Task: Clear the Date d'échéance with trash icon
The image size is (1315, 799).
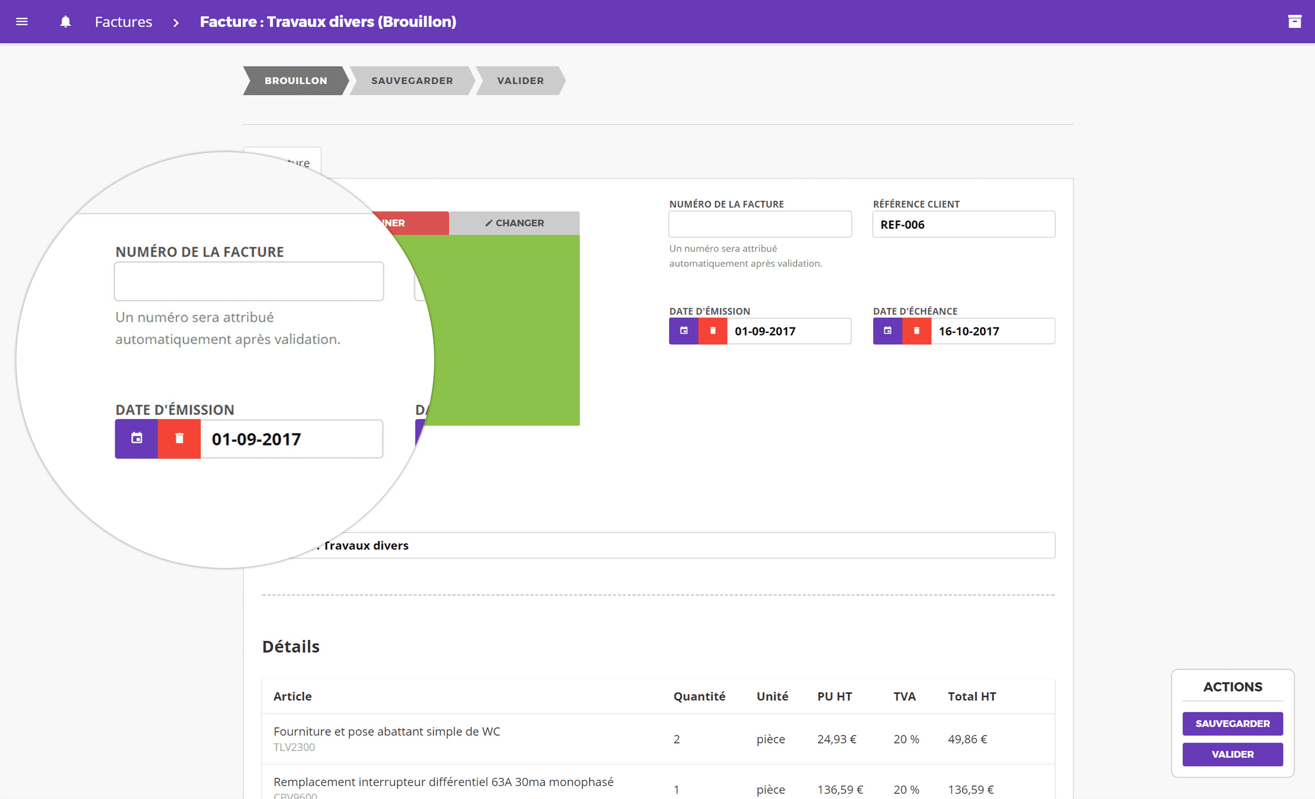Action: [x=916, y=331]
